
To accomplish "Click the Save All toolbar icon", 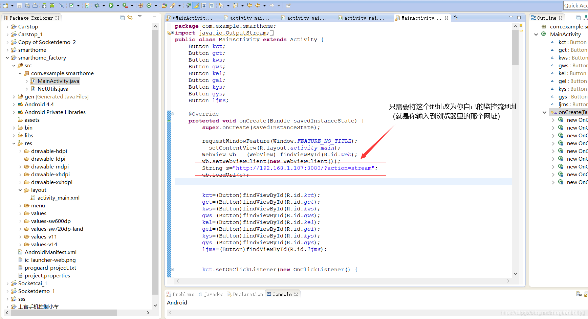I will point(27,5).
